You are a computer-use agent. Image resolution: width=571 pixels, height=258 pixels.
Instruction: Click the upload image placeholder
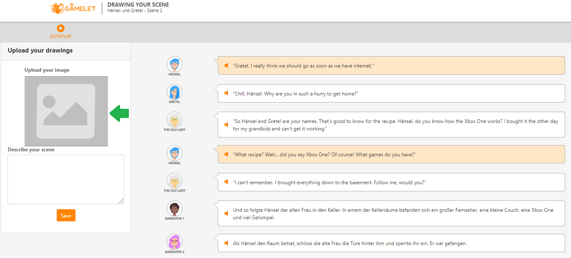[66, 111]
